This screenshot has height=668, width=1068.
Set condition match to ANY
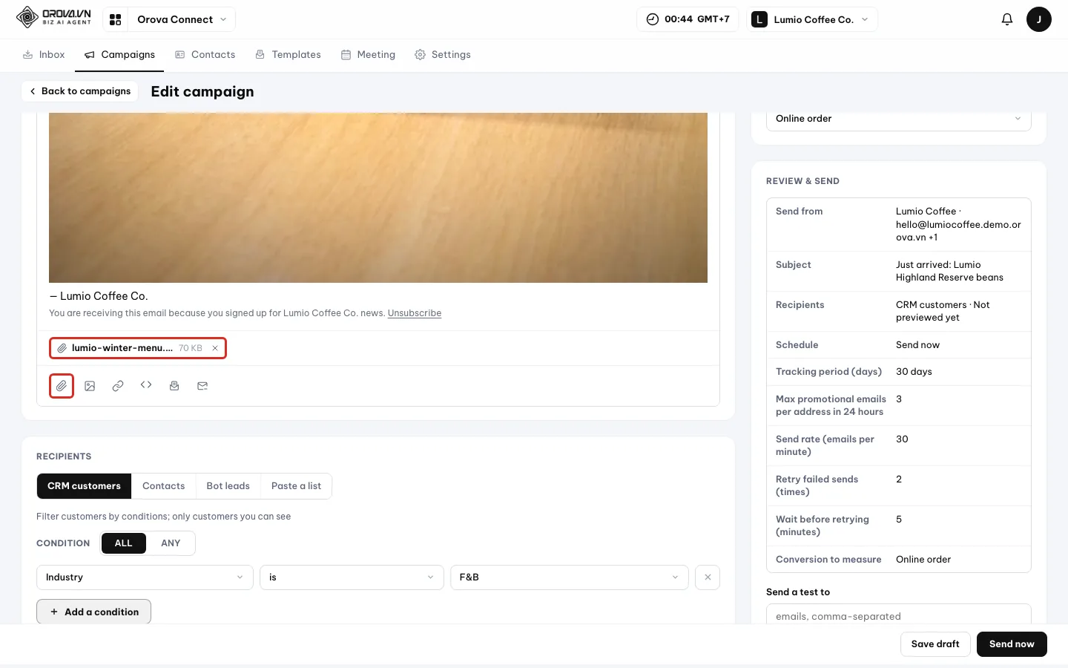171,543
